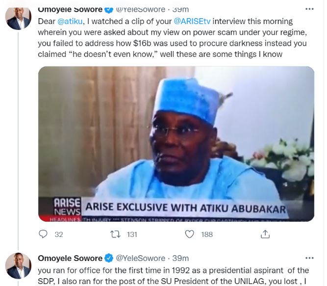View the 131 retweets count
This screenshot has height=286, width=327.
(x=132, y=234)
